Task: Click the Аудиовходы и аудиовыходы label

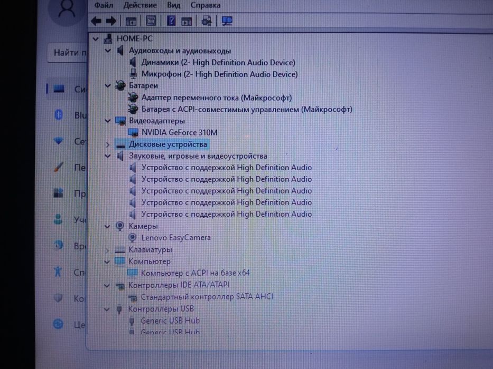Action: 180,51
